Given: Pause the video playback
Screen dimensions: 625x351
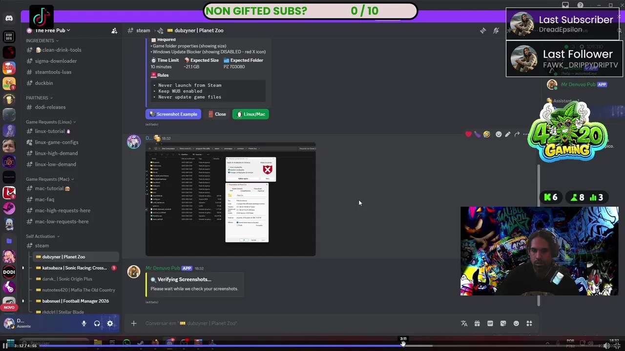Looking at the screenshot, I should [5, 346].
